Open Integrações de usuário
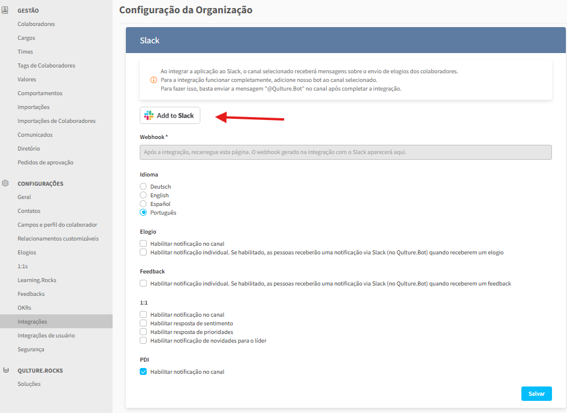The width and height of the screenshot is (567, 413). [x=46, y=335]
